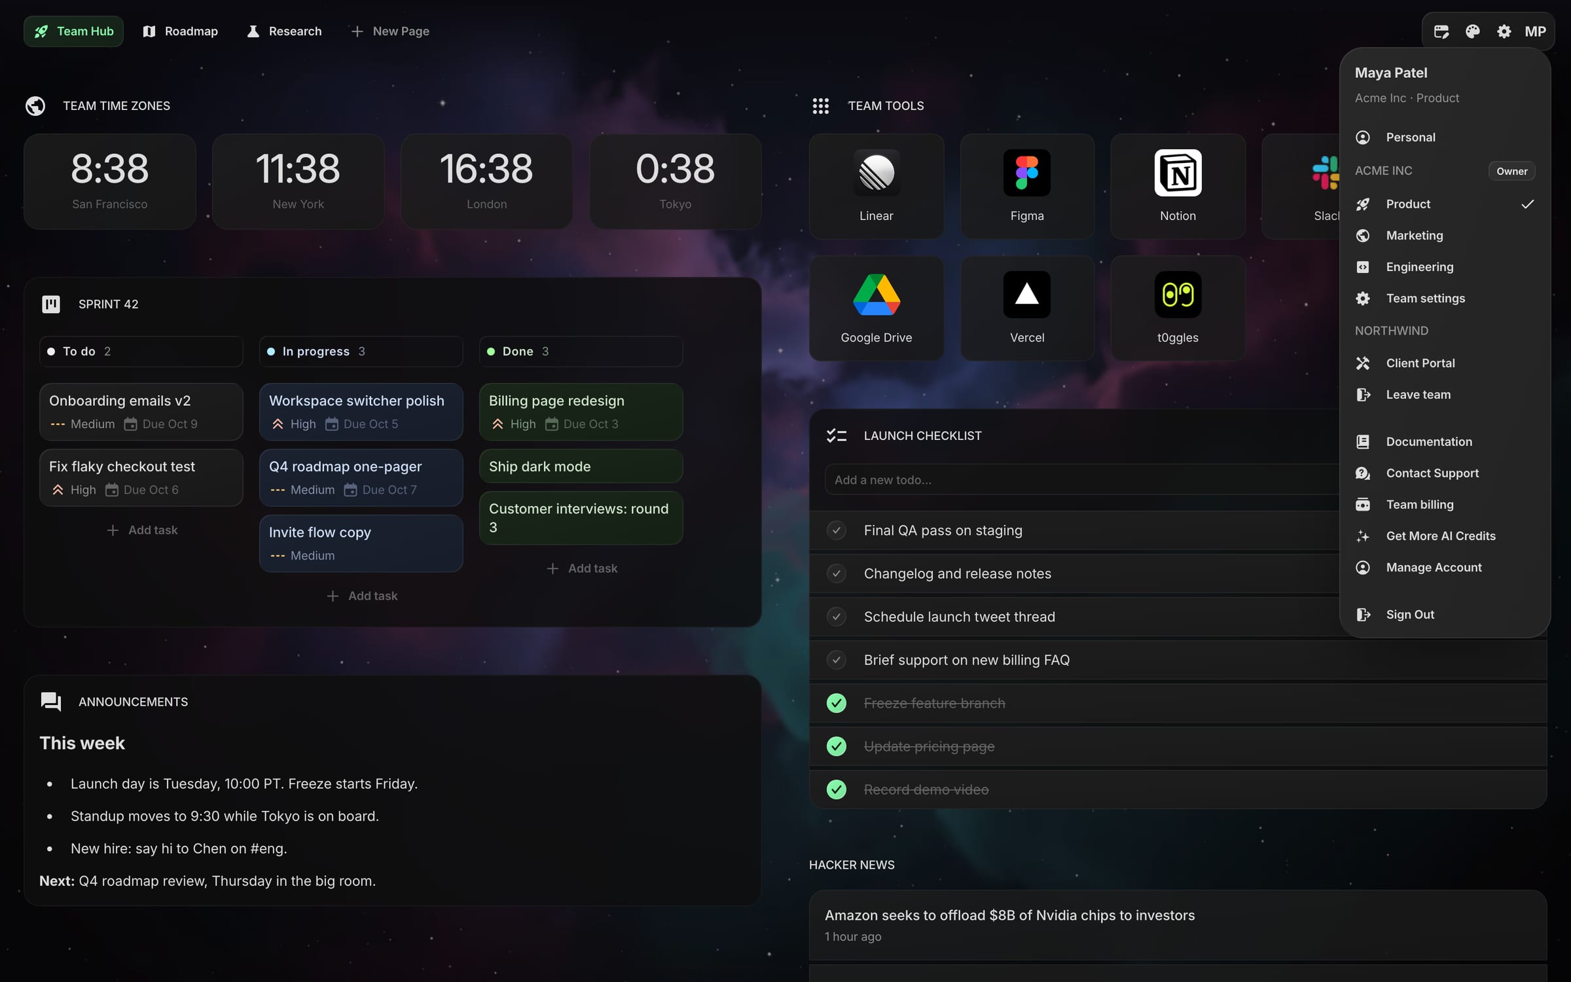Open the Billing page redesign card
The height and width of the screenshot is (982, 1571).
pyautogui.click(x=581, y=412)
